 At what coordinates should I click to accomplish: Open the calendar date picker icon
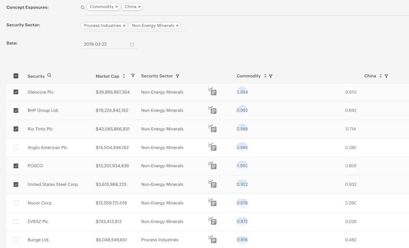[132, 44]
